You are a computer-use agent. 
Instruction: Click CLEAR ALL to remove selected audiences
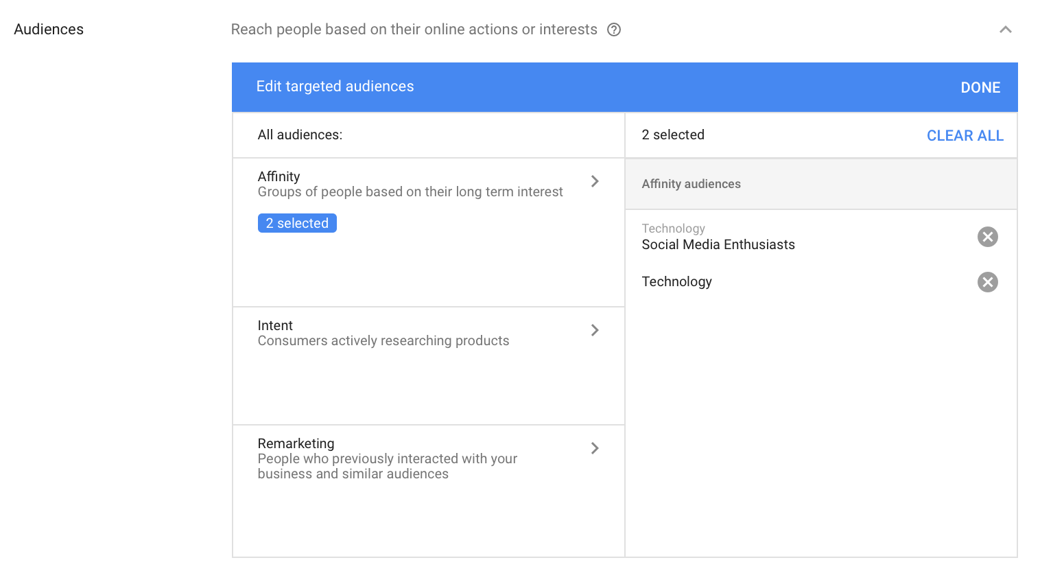965,135
